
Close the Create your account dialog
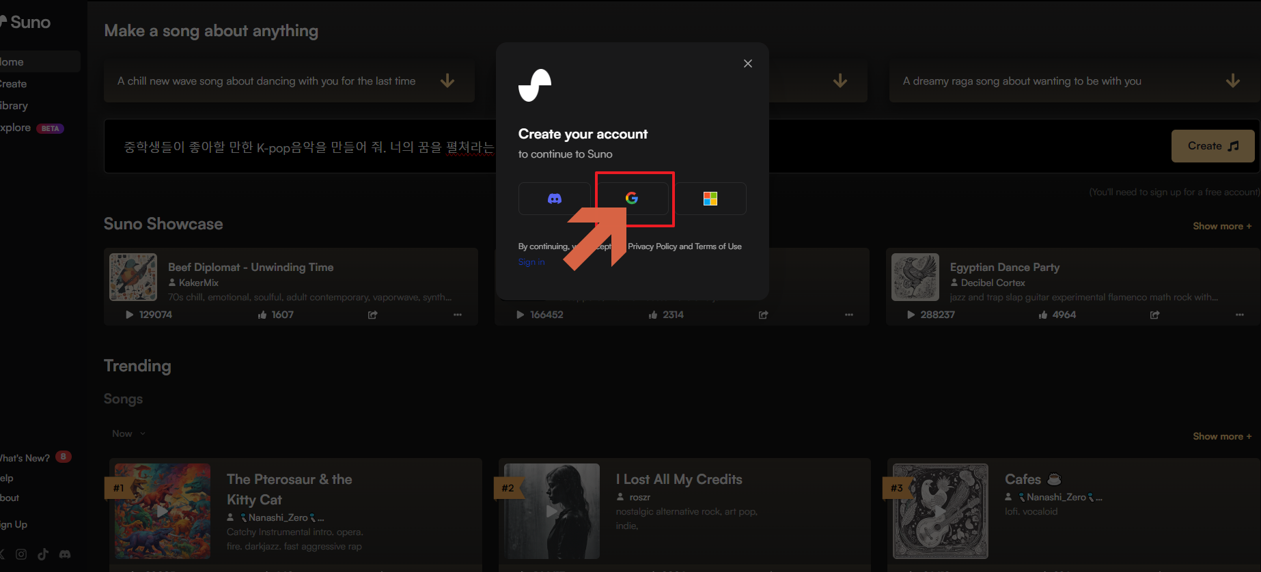[748, 63]
